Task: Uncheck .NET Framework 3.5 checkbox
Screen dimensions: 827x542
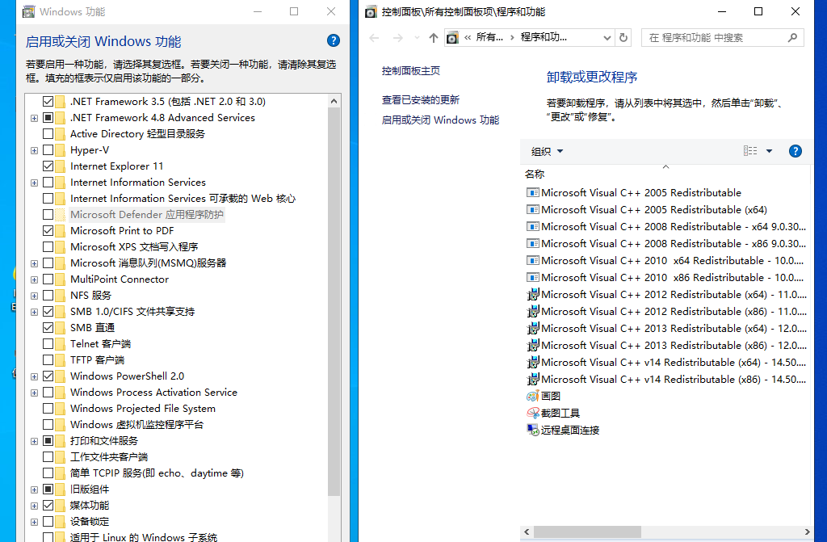Action: click(48, 101)
